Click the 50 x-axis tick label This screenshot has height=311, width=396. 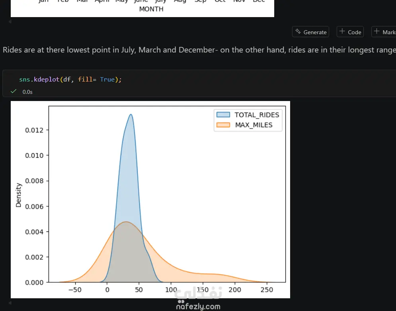click(139, 290)
